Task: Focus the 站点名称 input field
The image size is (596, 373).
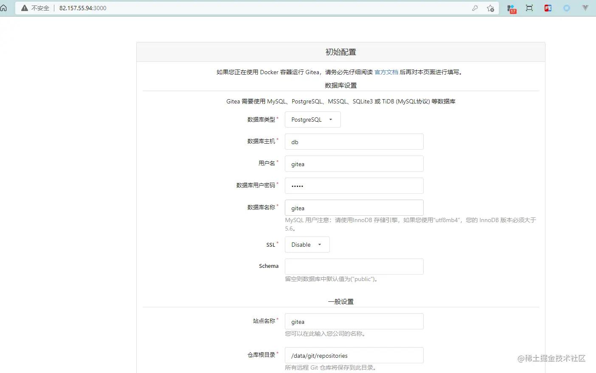Action: coord(354,321)
